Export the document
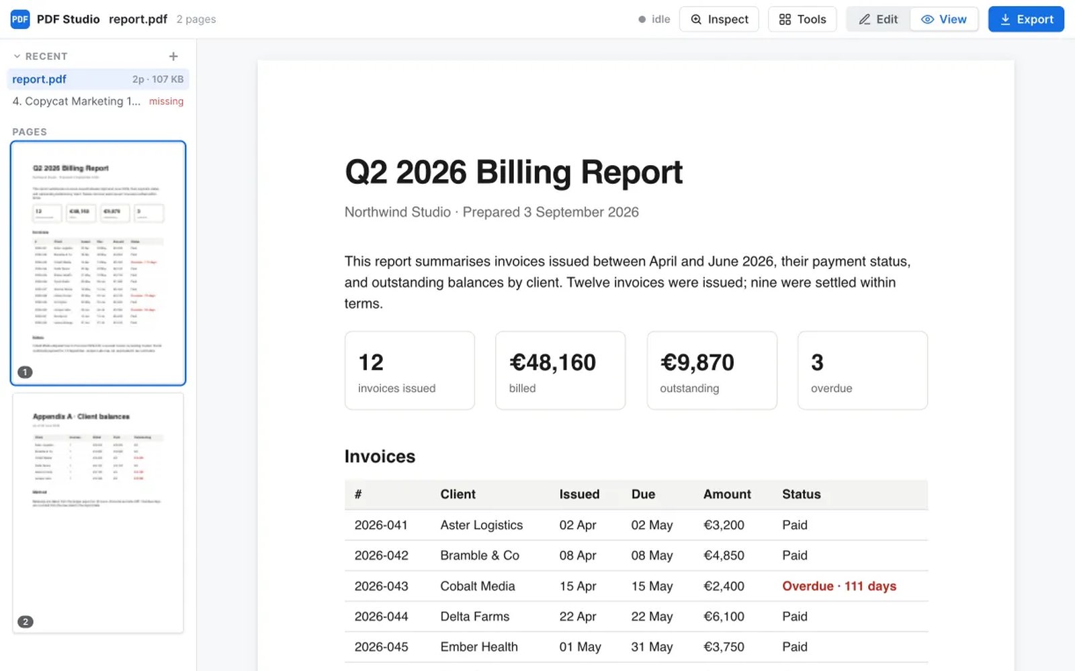Screen dimensions: 1075x671 point(1026,19)
